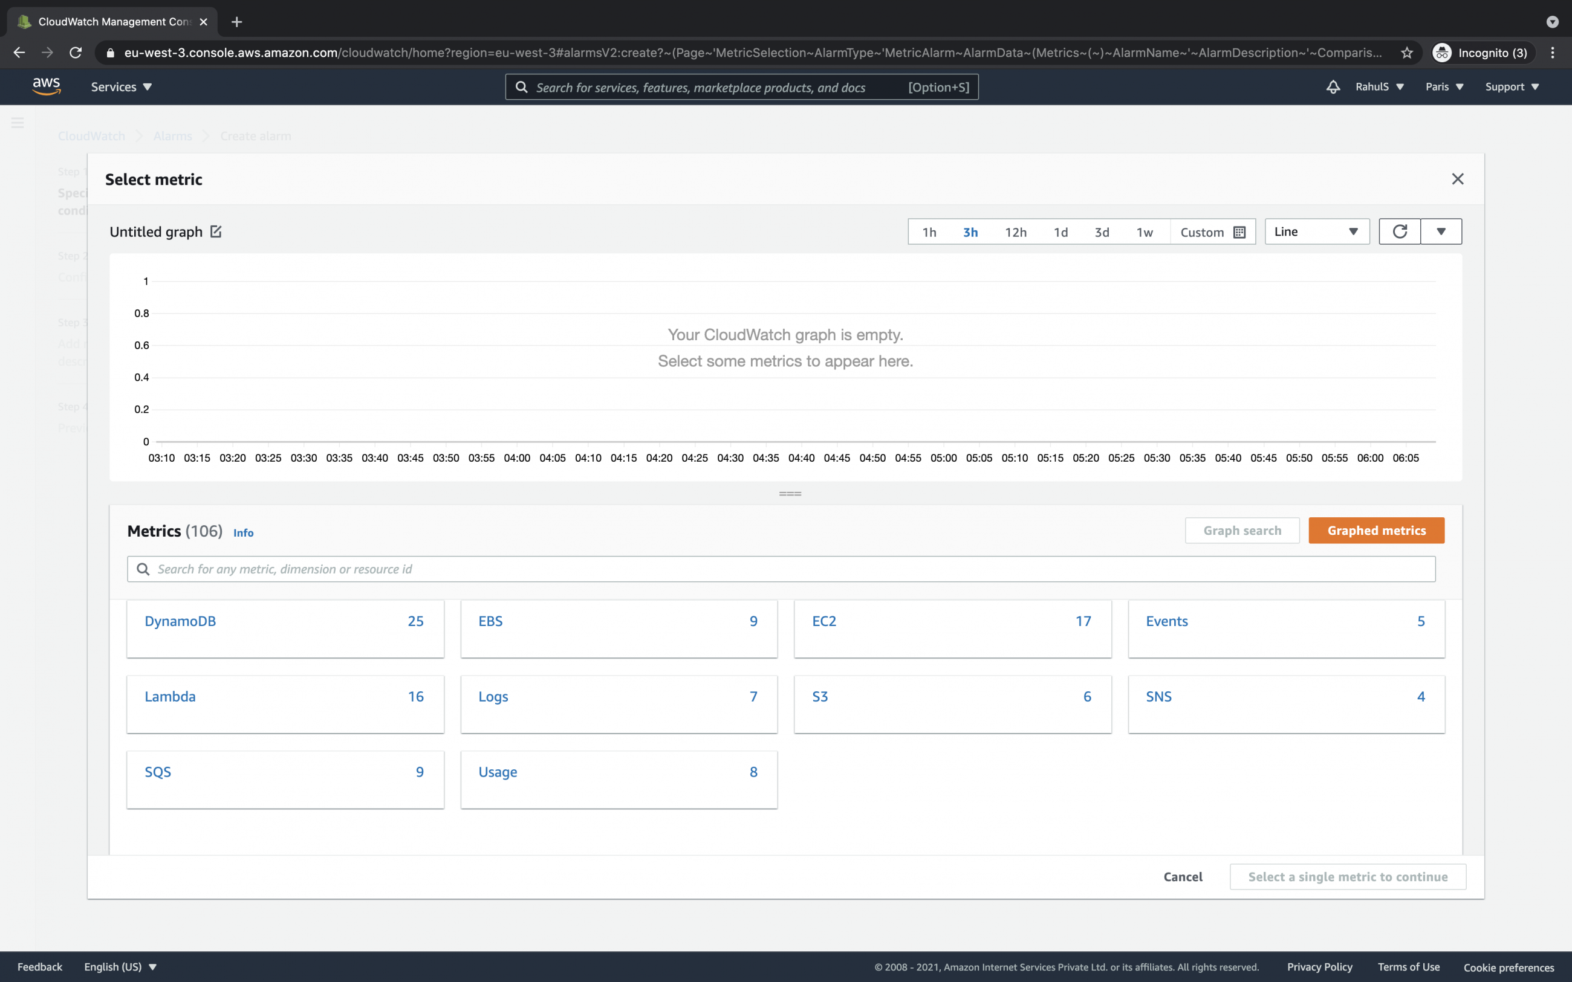
Task: Open the Line chart type dropdown
Action: click(1316, 231)
